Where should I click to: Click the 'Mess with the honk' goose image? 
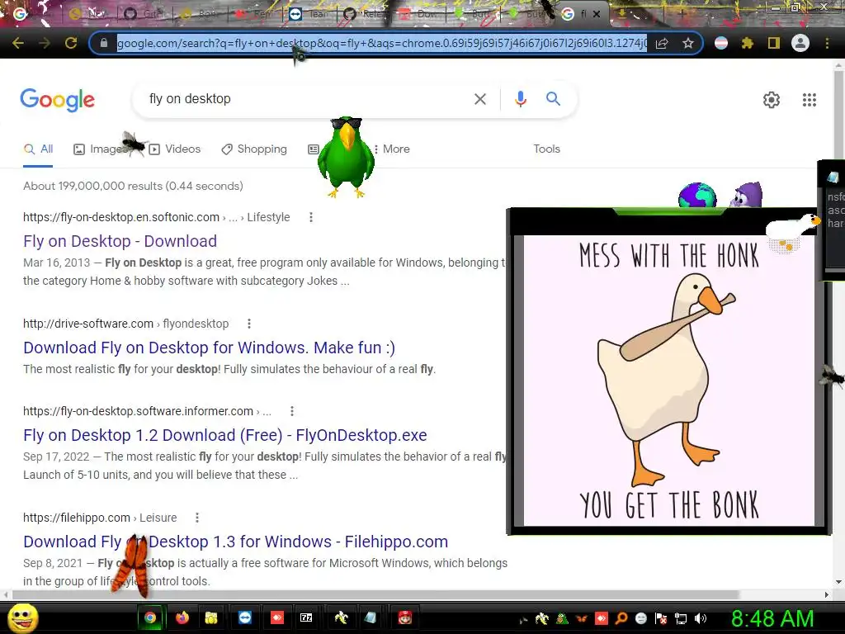[668, 381]
